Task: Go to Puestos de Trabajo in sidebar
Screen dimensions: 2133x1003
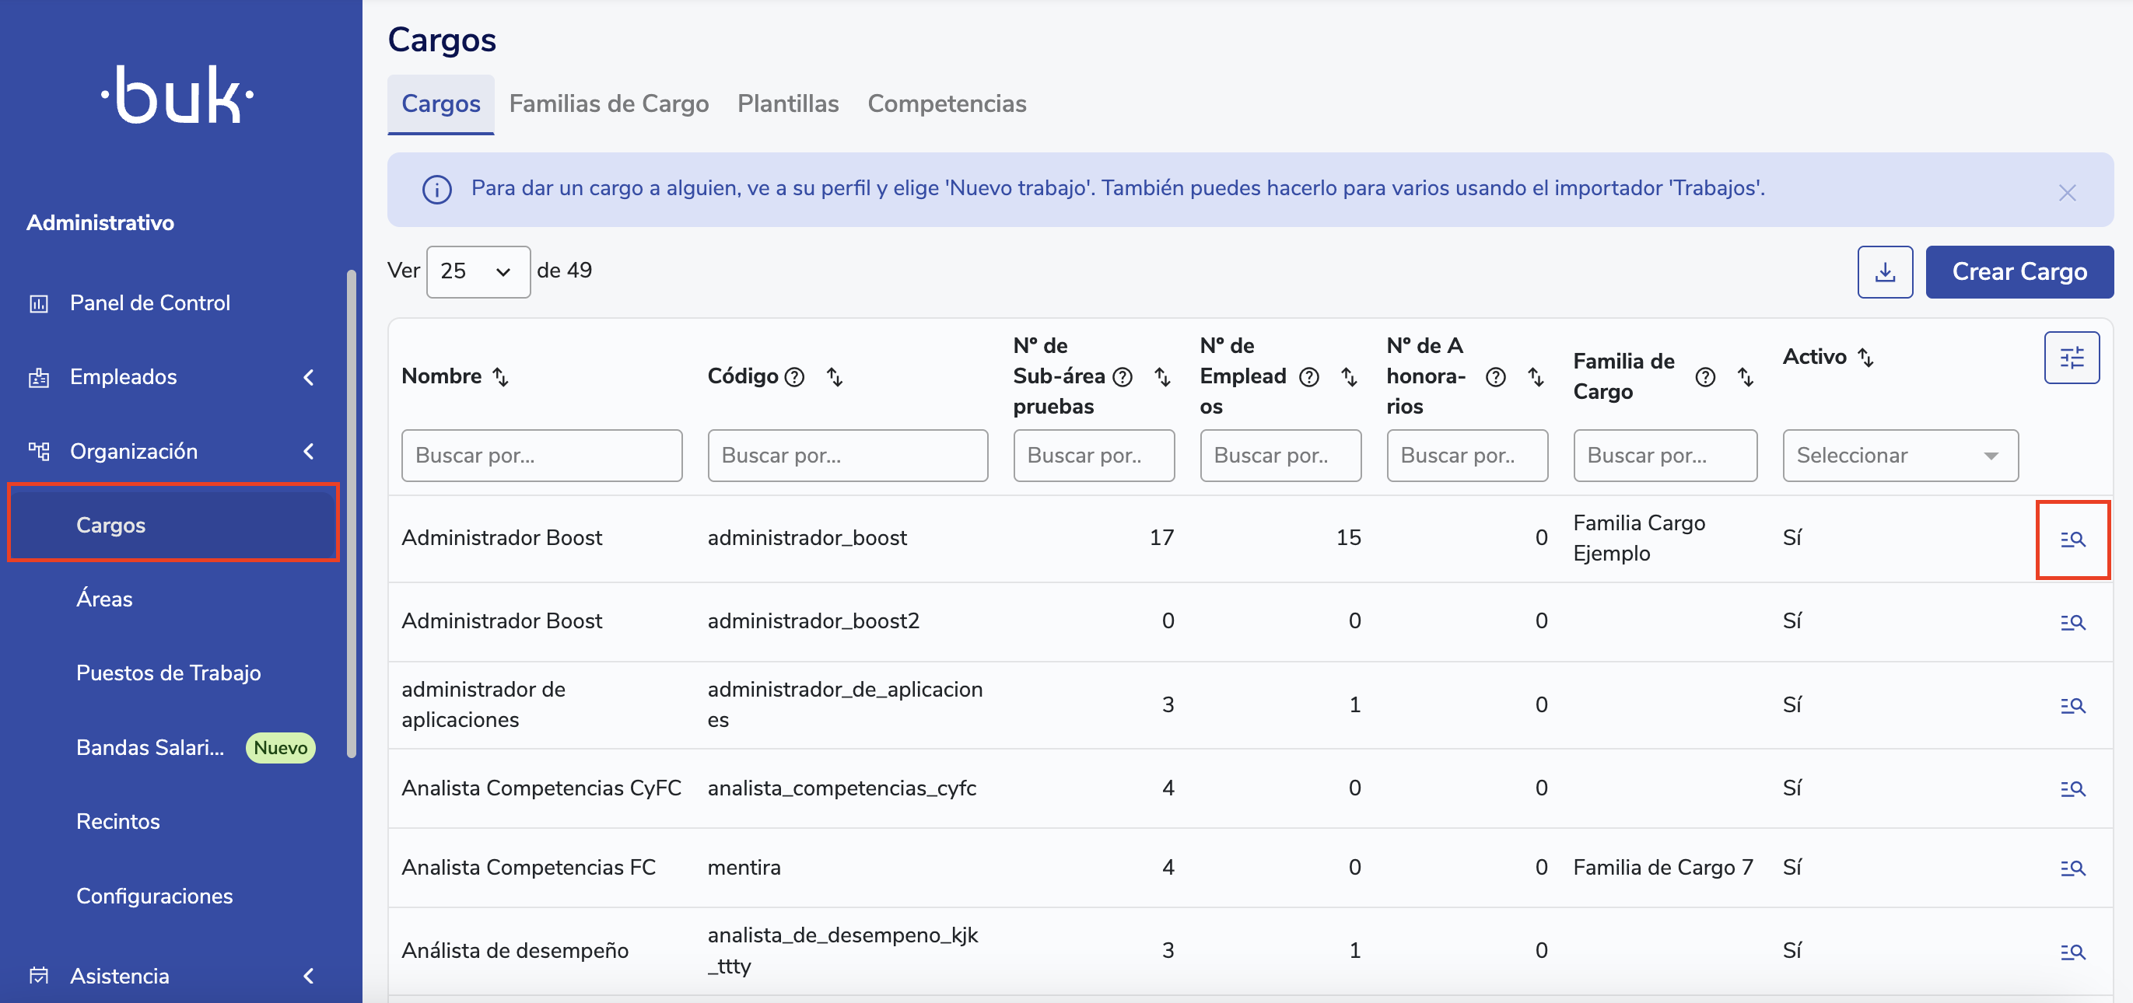Action: [168, 673]
